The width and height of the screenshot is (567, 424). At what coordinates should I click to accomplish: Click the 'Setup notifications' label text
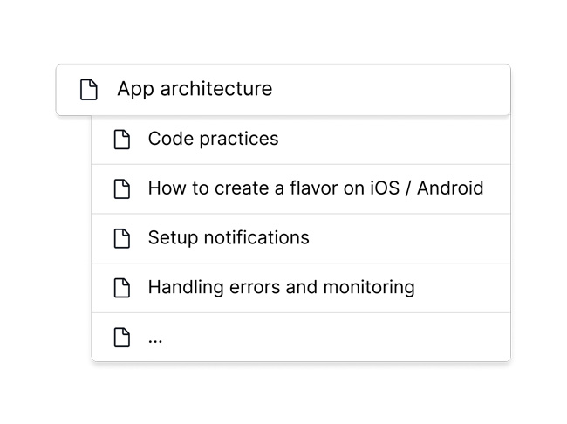point(229,237)
